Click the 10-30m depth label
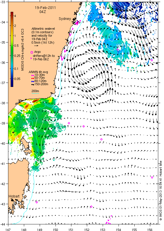Viewport: 164px width, 231px height. 39,75
